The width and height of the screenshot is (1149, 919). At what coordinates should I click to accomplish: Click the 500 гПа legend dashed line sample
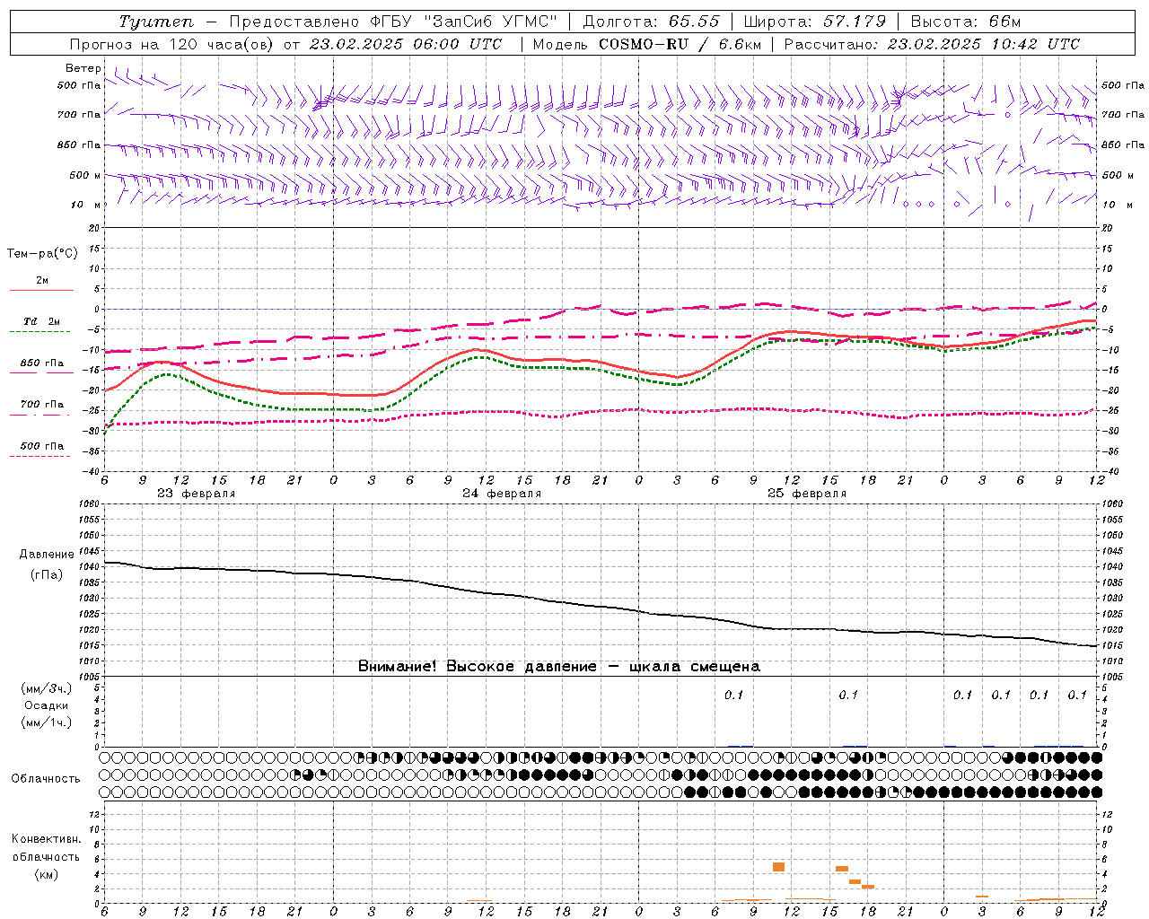pos(39,457)
